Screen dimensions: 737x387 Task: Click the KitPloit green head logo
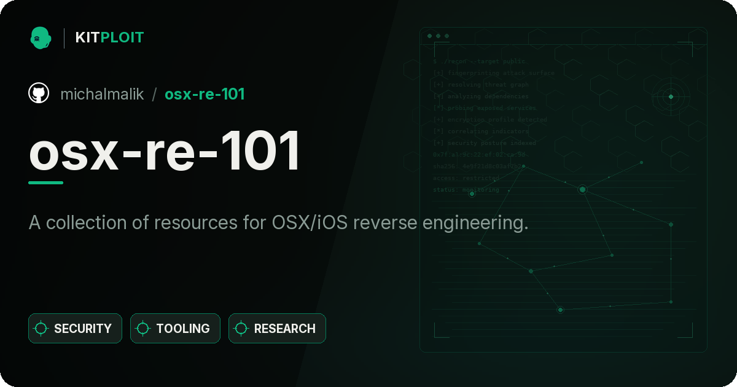(41, 37)
